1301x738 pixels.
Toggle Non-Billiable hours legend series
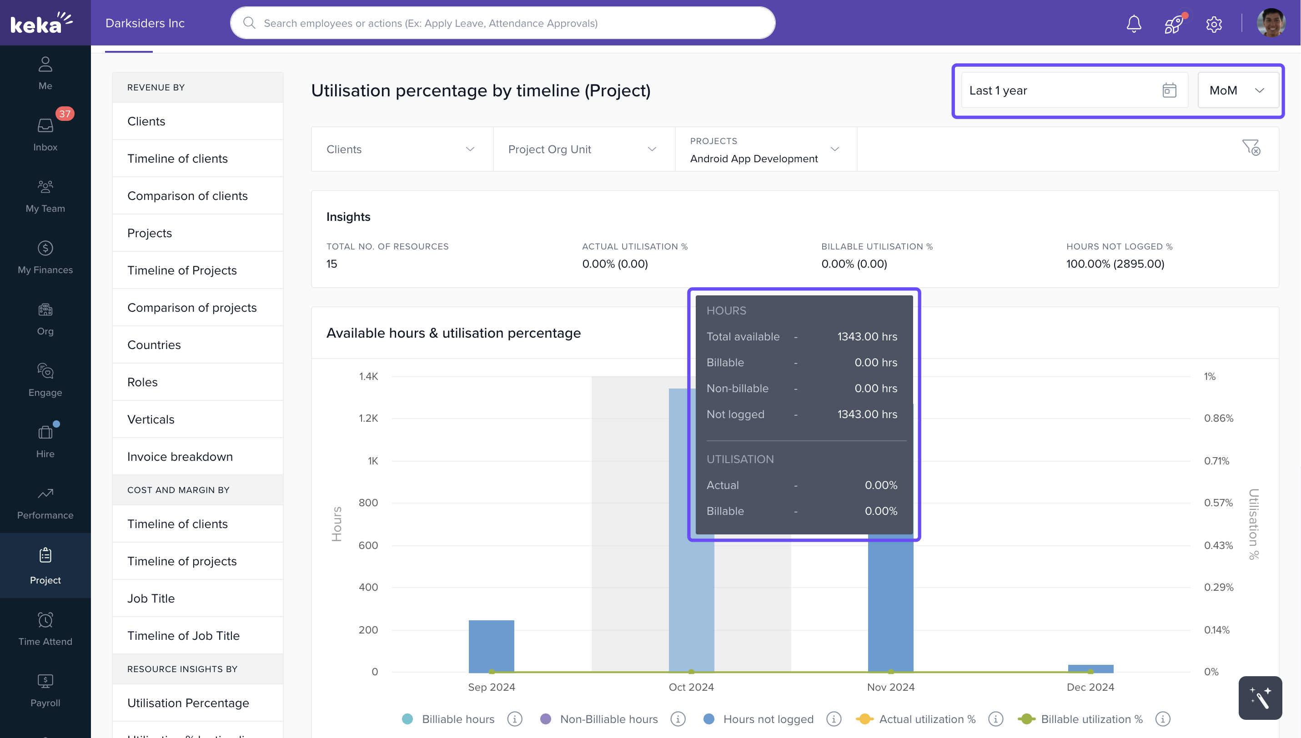[x=608, y=719]
